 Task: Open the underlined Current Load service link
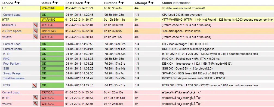(12, 15)
